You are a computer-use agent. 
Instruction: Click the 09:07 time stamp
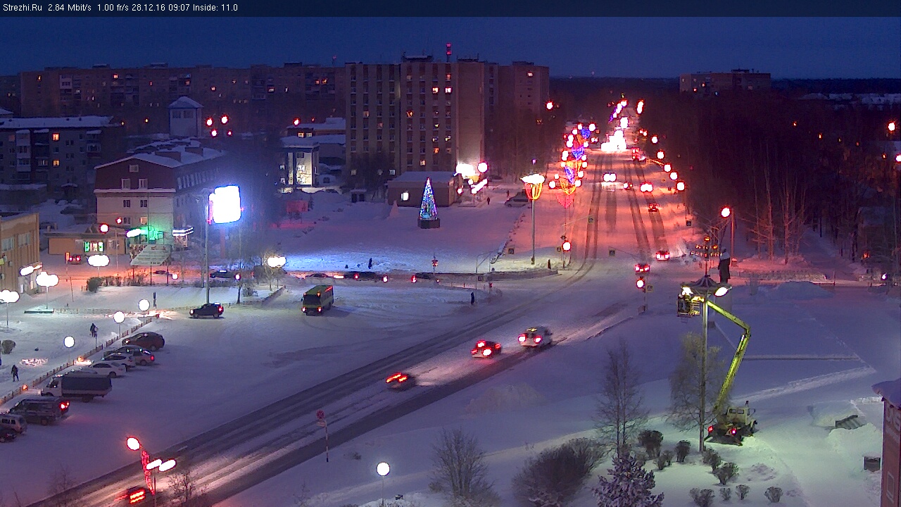click(x=178, y=8)
